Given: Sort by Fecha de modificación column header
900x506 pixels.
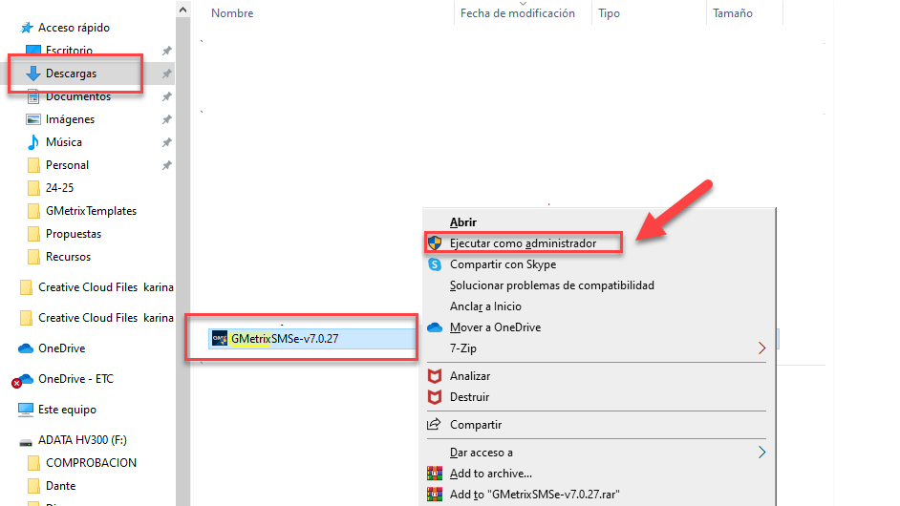Looking at the screenshot, I should click(x=517, y=13).
